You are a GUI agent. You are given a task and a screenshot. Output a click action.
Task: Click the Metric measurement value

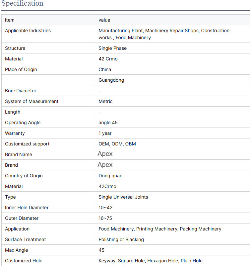click(x=105, y=101)
